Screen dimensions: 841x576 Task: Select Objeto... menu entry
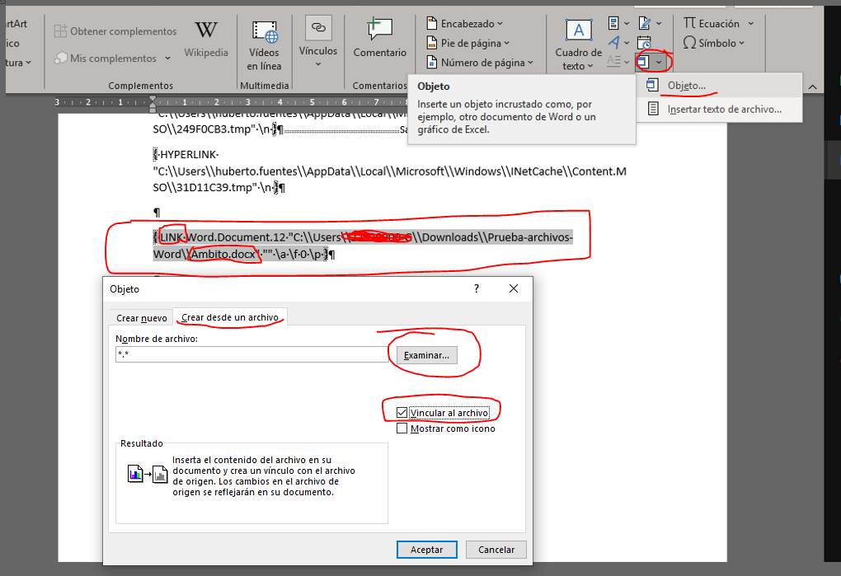click(x=719, y=85)
